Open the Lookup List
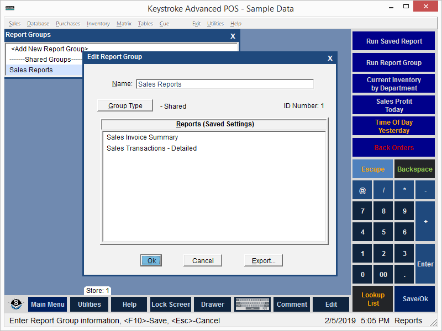This screenshot has width=442, height=331. pos(373,299)
